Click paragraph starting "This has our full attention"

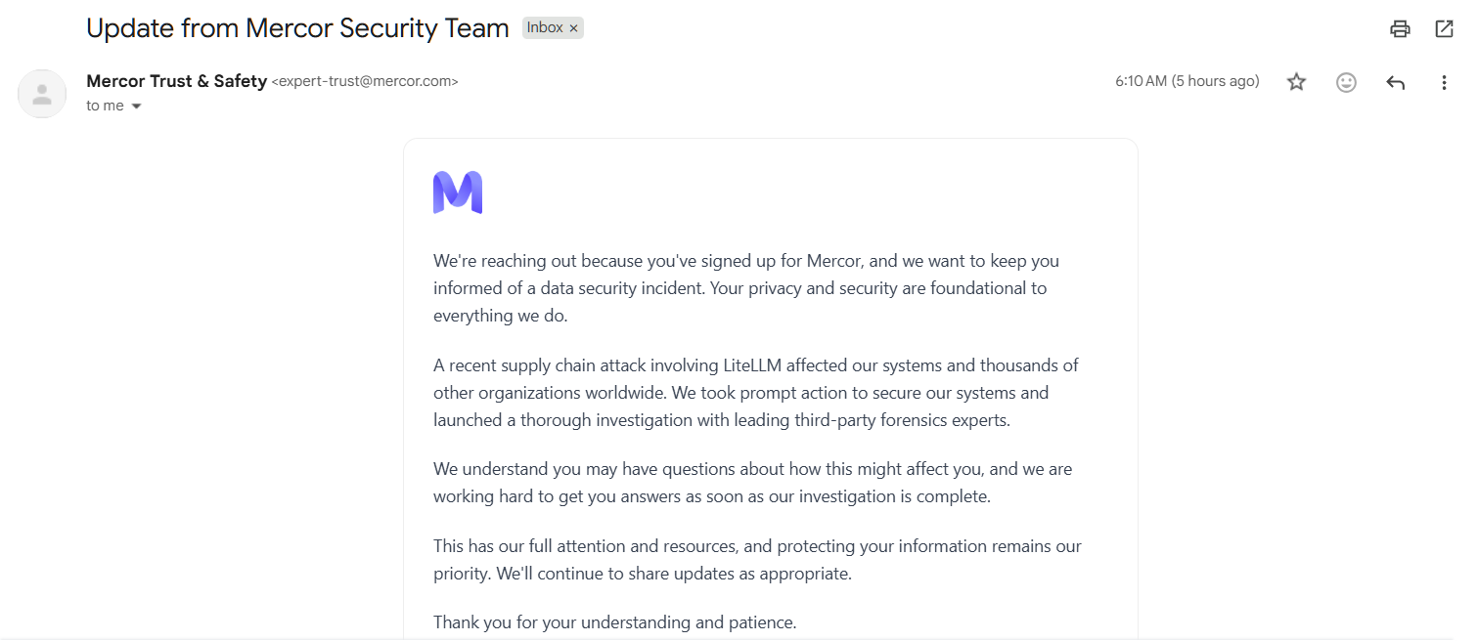click(x=756, y=560)
